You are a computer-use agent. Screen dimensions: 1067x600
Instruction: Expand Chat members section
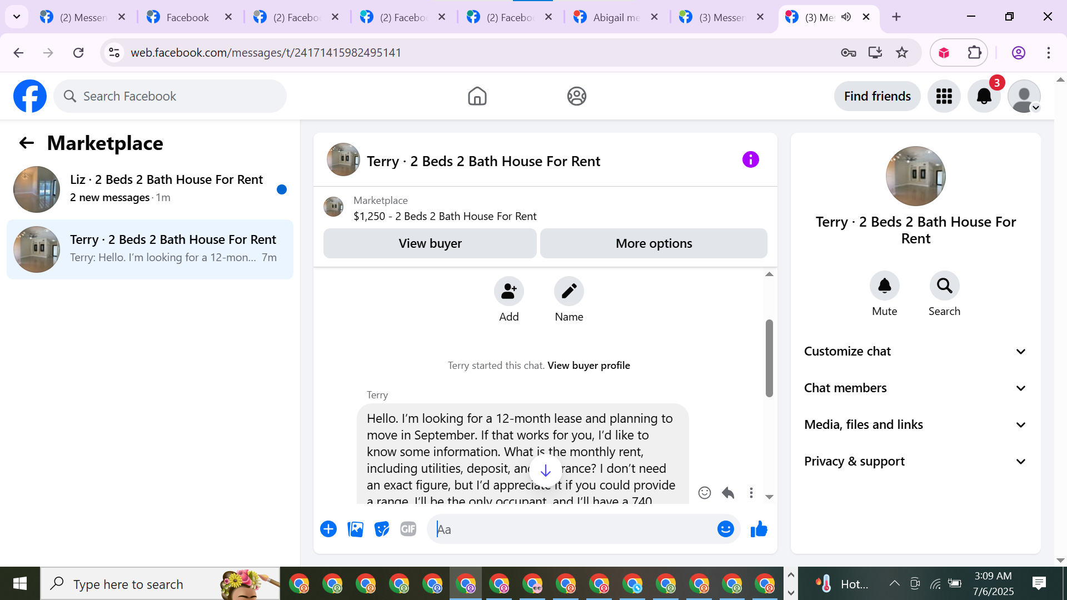[x=915, y=388]
